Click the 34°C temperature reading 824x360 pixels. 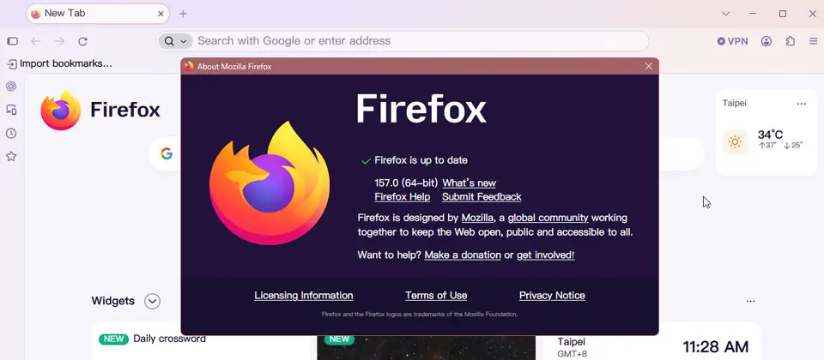coord(770,135)
